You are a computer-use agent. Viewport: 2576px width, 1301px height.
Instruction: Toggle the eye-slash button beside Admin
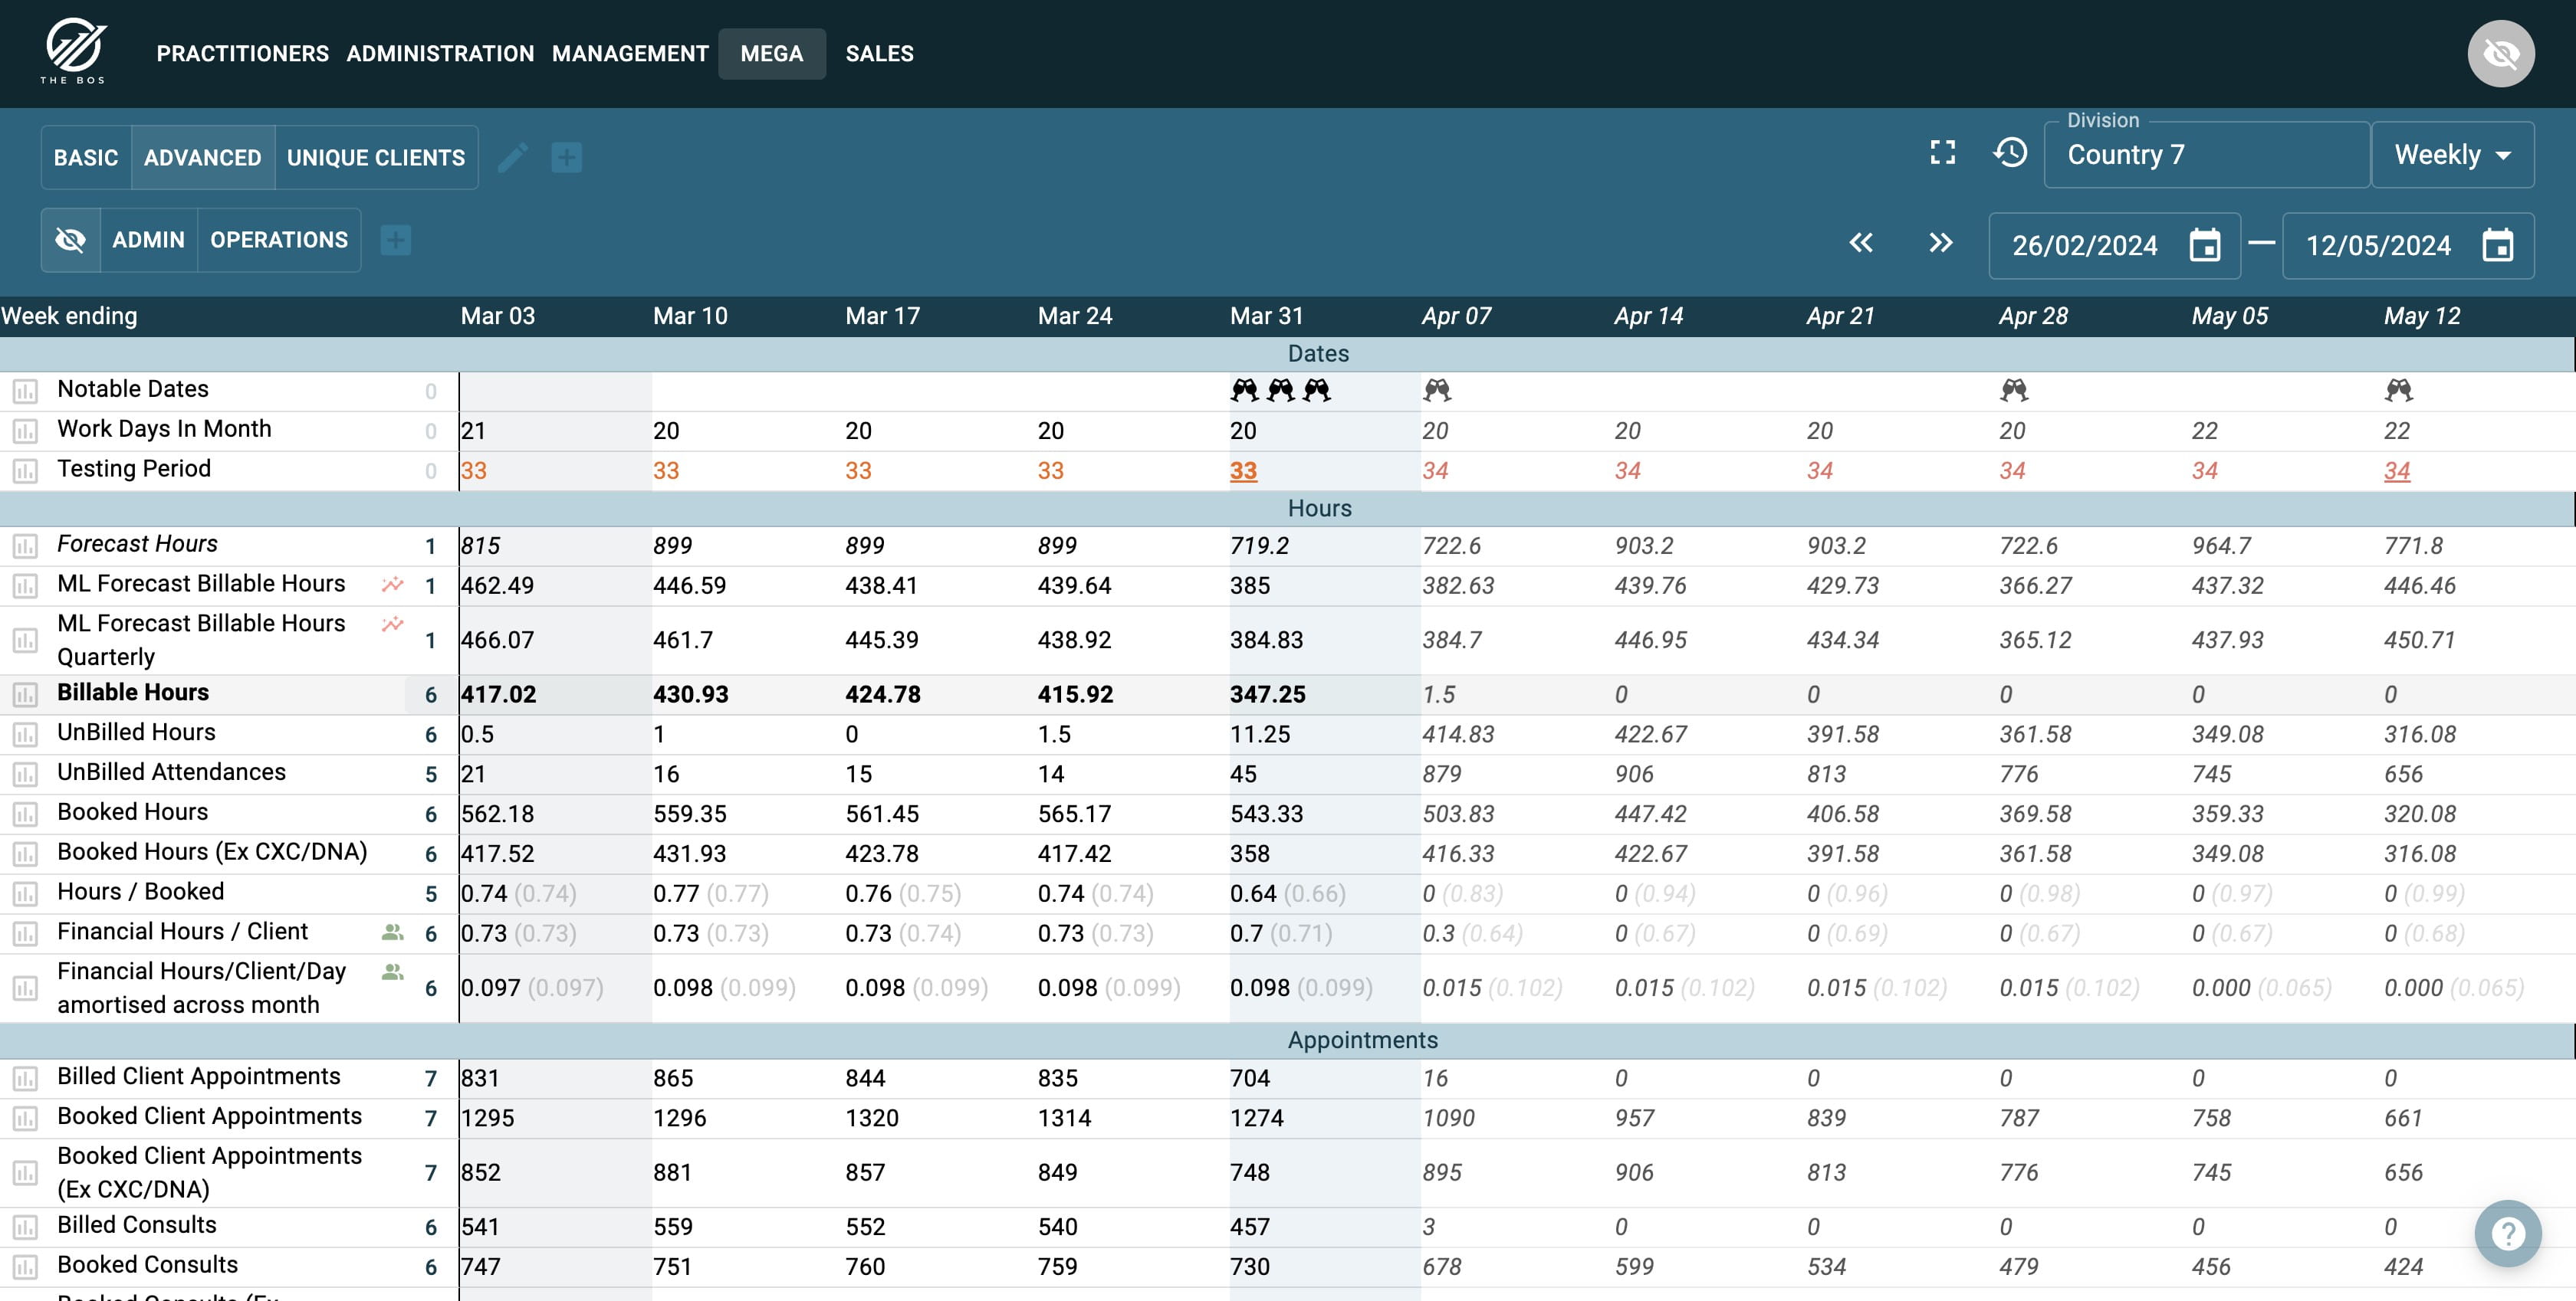(70, 240)
